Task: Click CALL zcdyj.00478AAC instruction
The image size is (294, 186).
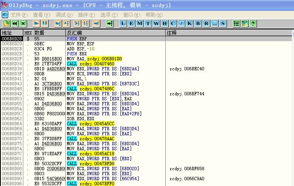Action: click(x=90, y=139)
